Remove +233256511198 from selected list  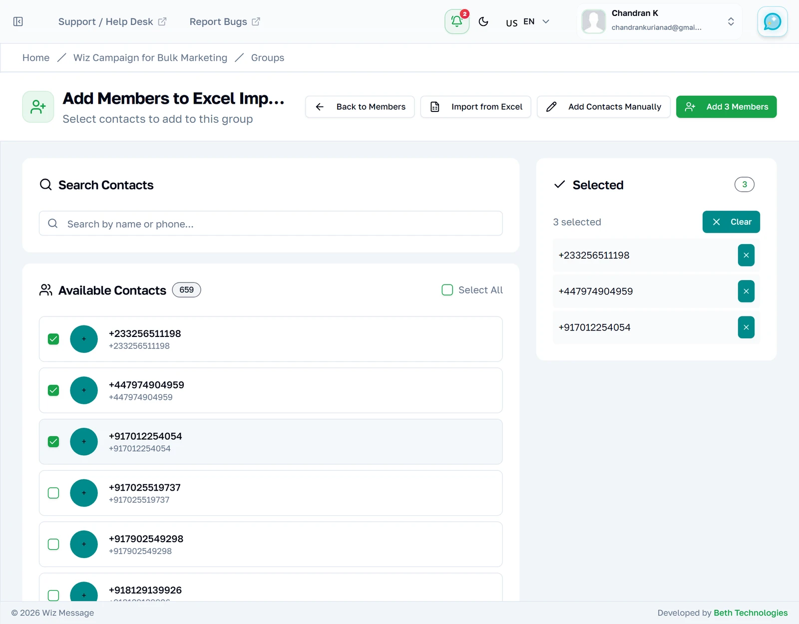point(746,255)
